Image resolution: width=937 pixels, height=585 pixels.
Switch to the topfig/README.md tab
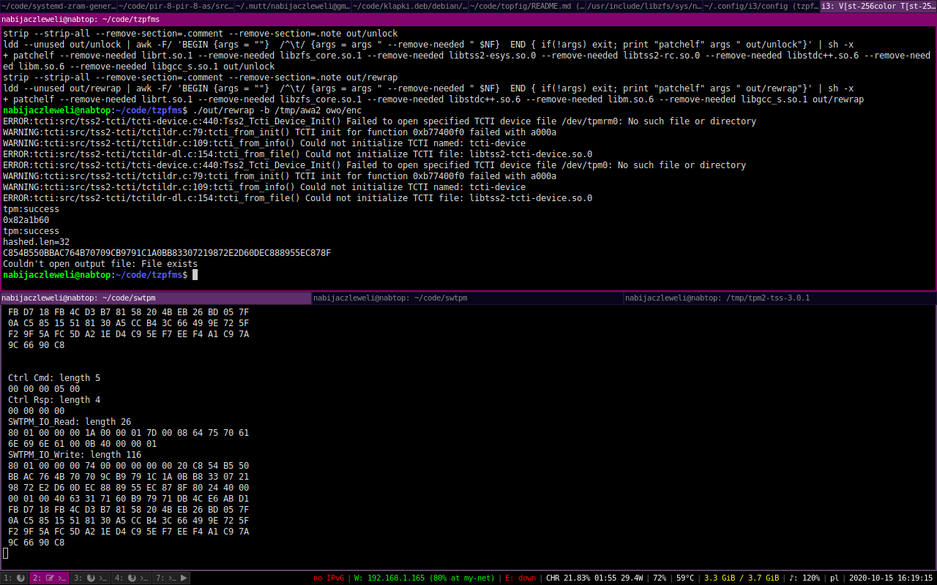point(527,7)
